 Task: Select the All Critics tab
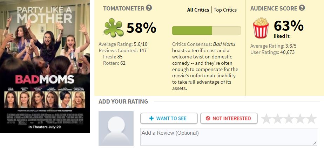[x=198, y=10]
